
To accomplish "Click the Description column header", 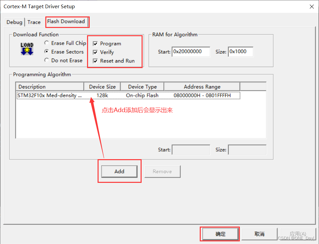I will point(50,87).
